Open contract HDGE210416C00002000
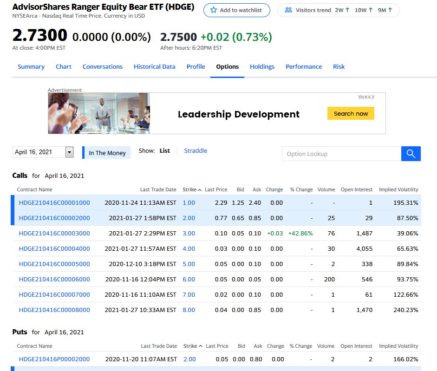The height and width of the screenshot is (371, 437). 54,218
